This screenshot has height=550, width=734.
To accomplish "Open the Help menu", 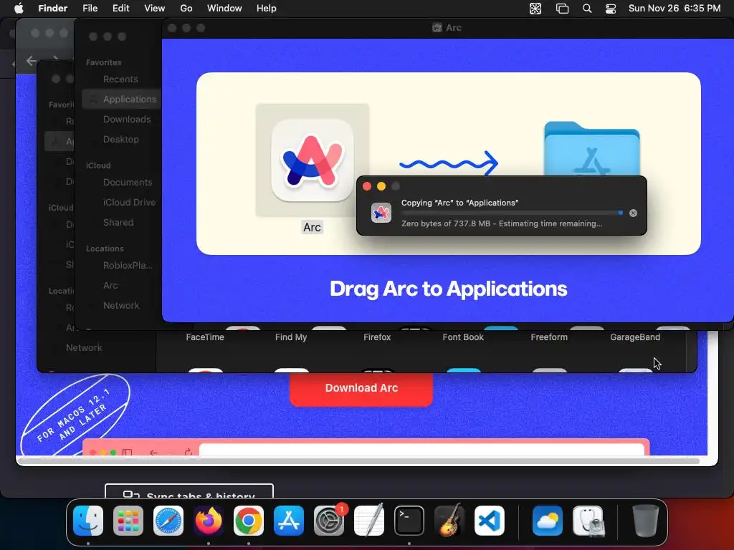I will [x=267, y=9].
